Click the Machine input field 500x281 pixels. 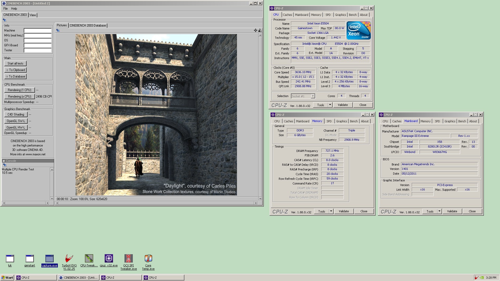(38, 30)
